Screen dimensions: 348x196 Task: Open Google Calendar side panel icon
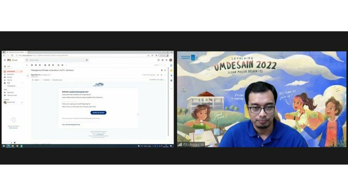point(171,66)
